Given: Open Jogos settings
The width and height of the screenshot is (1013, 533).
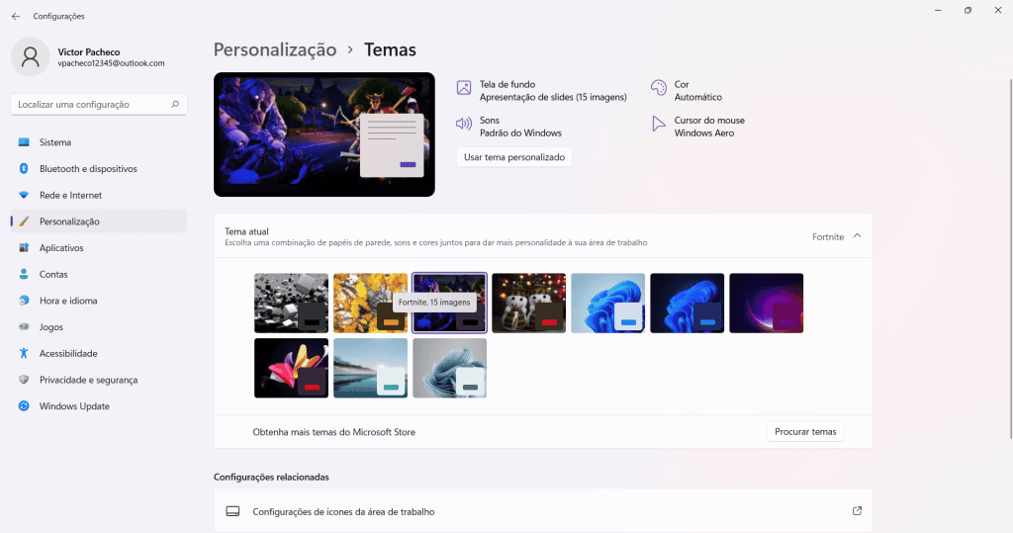Looking at the screenshot, I should pos(99,327).
